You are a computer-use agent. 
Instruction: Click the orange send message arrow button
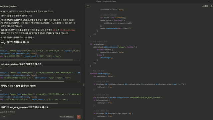pyautogui.click(x=79, y=117)
